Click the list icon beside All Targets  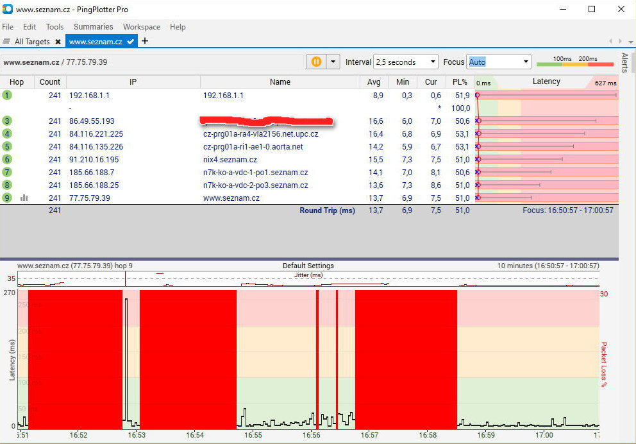point(7,42)
